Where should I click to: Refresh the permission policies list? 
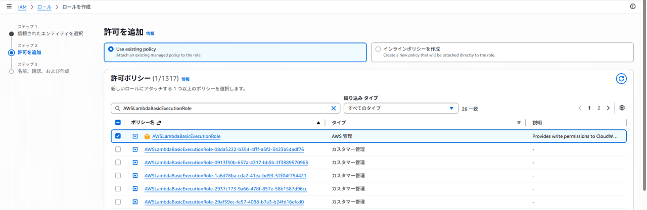[621, 79]
